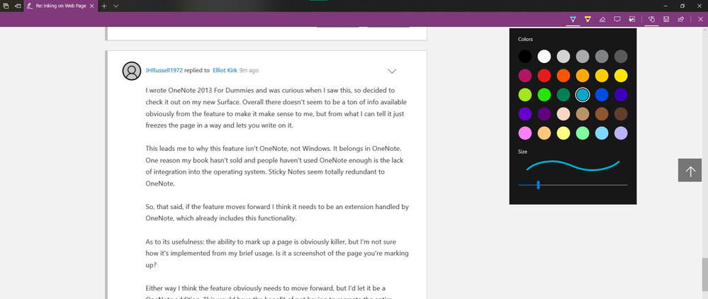The height and width of the screenshot is (299, 708).
Task: Pick the pink color swatch
Action: tap(524, 133)
